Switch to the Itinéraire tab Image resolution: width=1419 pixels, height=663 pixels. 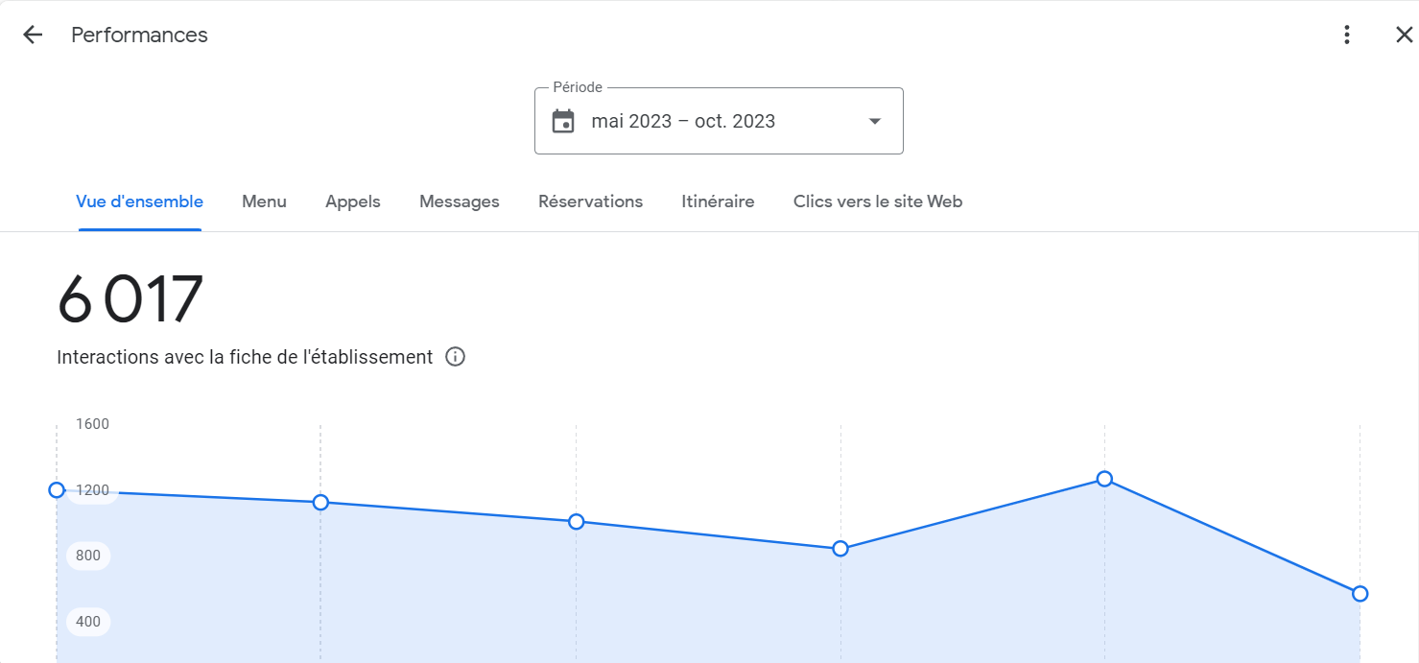718,201
